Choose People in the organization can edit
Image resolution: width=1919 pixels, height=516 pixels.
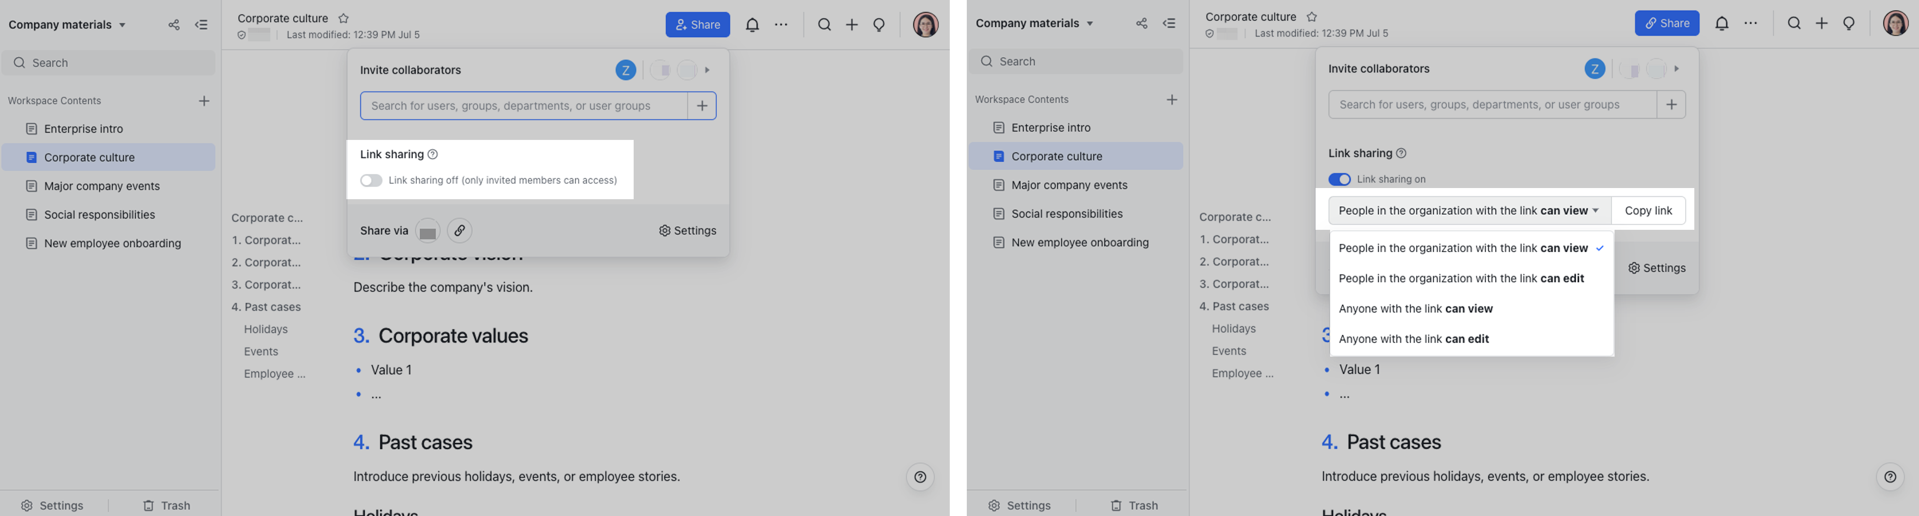click(x=1461, y=279)
